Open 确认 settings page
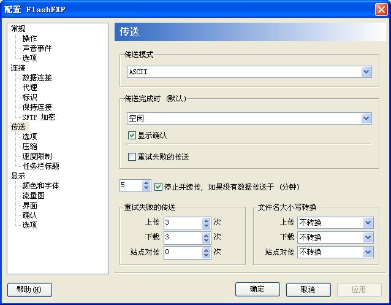The image size is (391, 305). tap(29, 215)
